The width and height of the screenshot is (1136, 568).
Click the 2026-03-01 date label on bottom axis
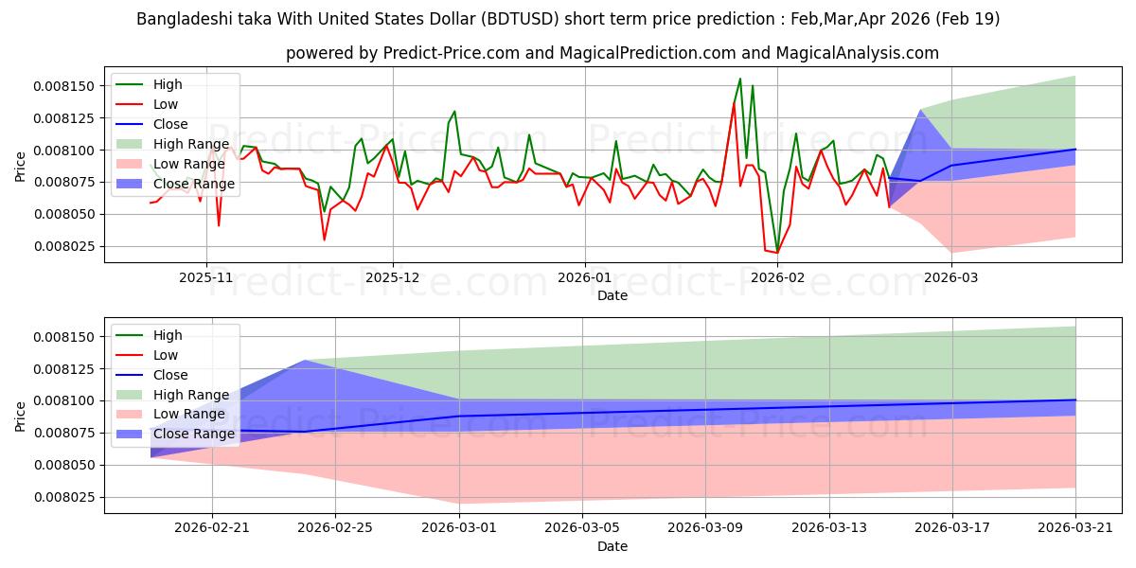point(459,528)
